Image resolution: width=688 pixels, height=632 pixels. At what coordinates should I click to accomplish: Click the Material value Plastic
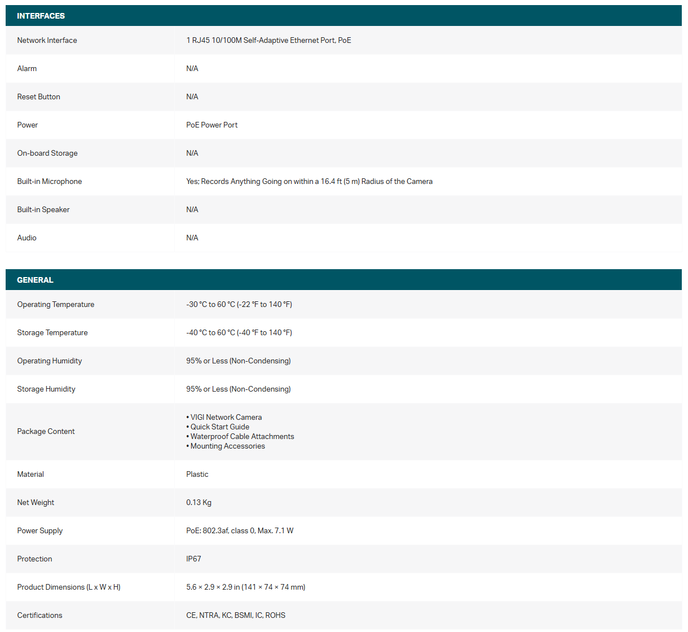click(x=197, y=474)
